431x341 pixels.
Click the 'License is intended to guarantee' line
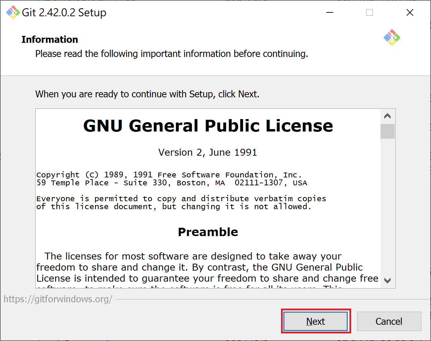coord(207,278)
